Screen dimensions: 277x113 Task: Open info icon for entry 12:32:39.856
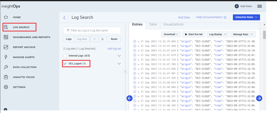[135, 41]
